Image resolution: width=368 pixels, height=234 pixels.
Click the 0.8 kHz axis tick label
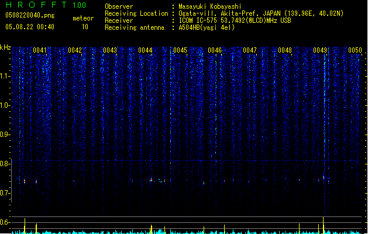tap(5, 164)
